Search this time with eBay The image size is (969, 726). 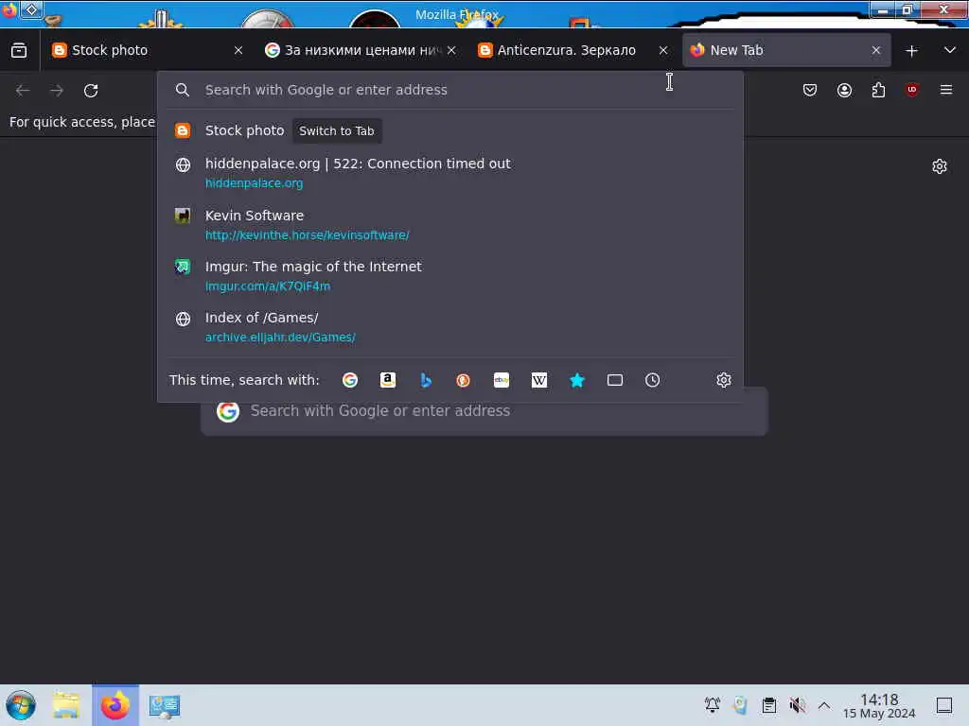click(502, 380)
